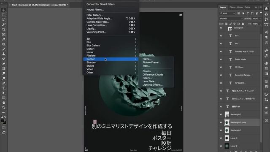Open the Normal blend mode dropdown

(231, 19)
